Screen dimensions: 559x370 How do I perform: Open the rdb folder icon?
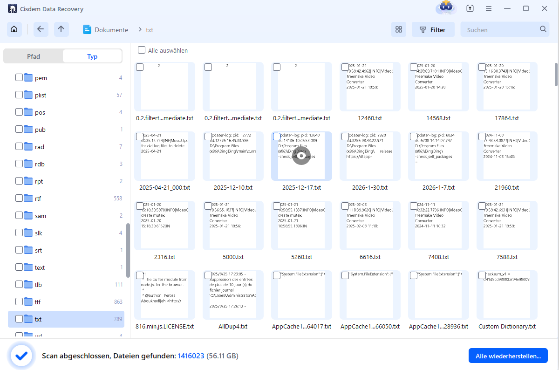(28, 164)
